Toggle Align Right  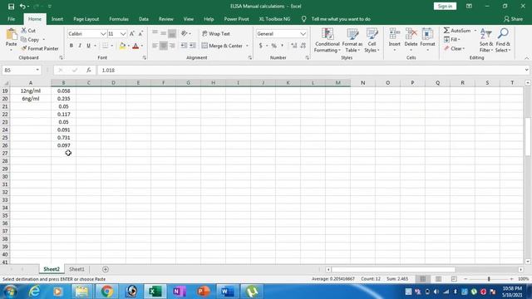[x=172, y=46]
